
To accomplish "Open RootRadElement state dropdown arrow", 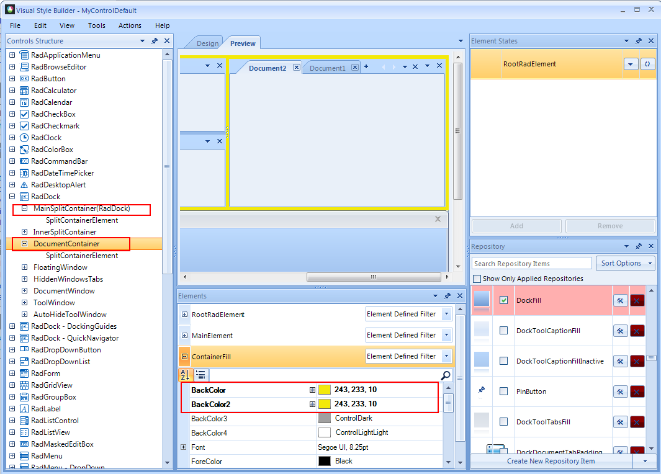I will pos(631,64).
